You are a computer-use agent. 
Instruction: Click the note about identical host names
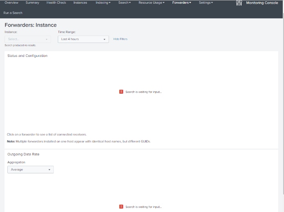(x=79, y=142)
